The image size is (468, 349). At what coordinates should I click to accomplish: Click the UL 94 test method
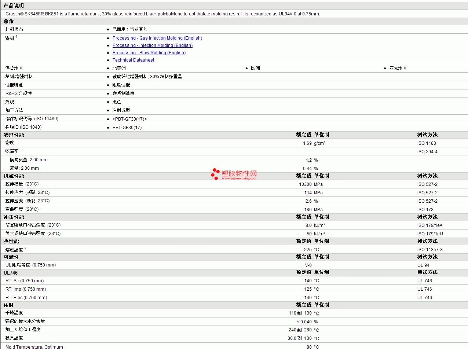[x=423, y=265]
